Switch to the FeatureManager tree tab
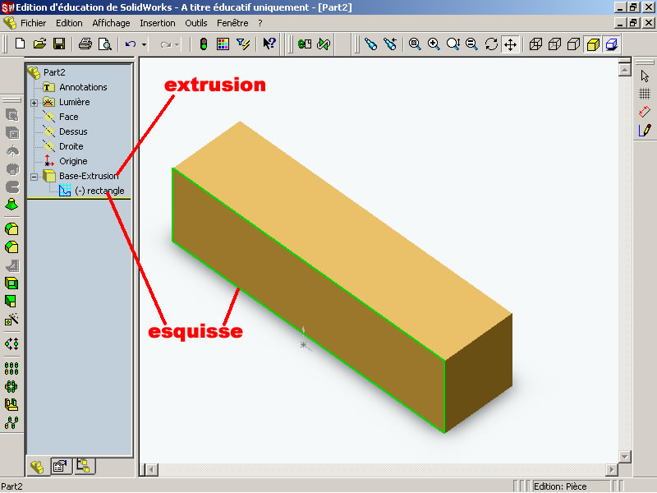 [x=38, y=466]
